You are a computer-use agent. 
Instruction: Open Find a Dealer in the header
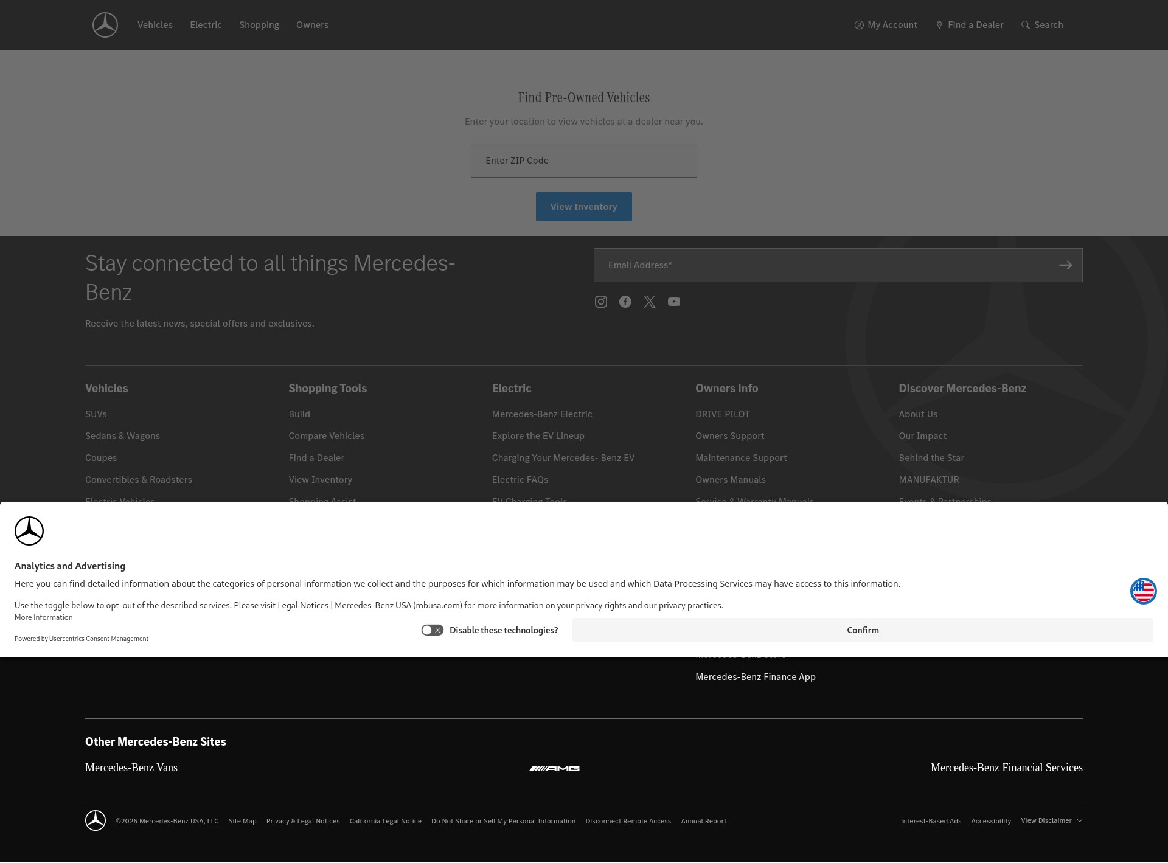coord(970,25)
